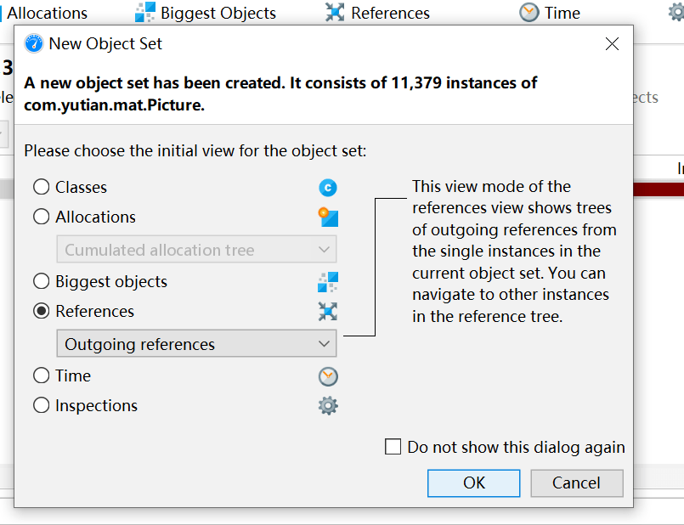This screenshot has width=684, height=525.
Task: Click the Allocations view icon in dialog
Action: tap(328, 217)
